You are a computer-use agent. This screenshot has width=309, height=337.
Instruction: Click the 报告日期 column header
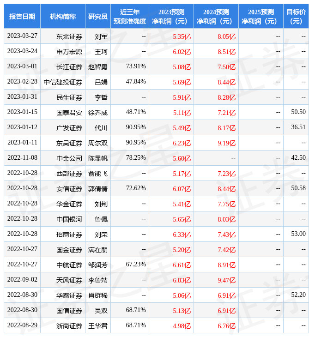click(22, 16)
